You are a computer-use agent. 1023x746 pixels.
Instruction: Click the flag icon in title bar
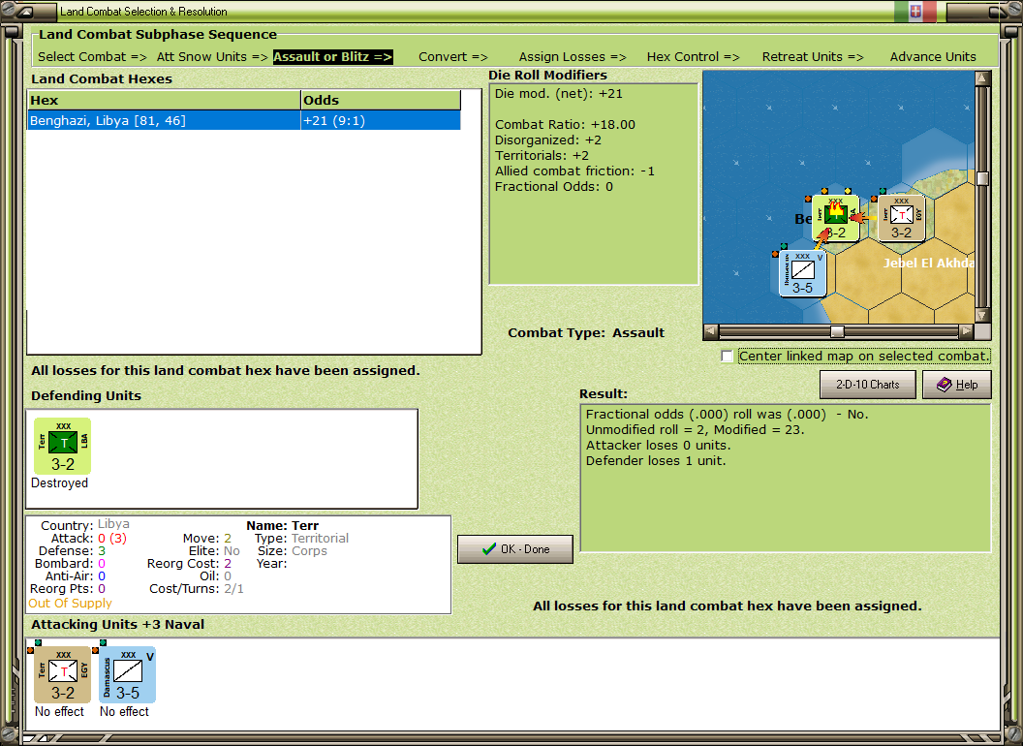(915, 11)
